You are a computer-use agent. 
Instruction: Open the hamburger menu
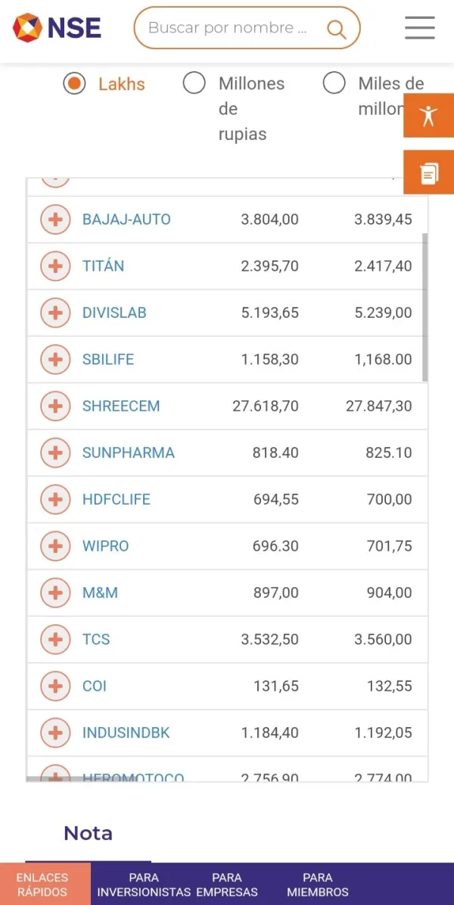[420, 28]
